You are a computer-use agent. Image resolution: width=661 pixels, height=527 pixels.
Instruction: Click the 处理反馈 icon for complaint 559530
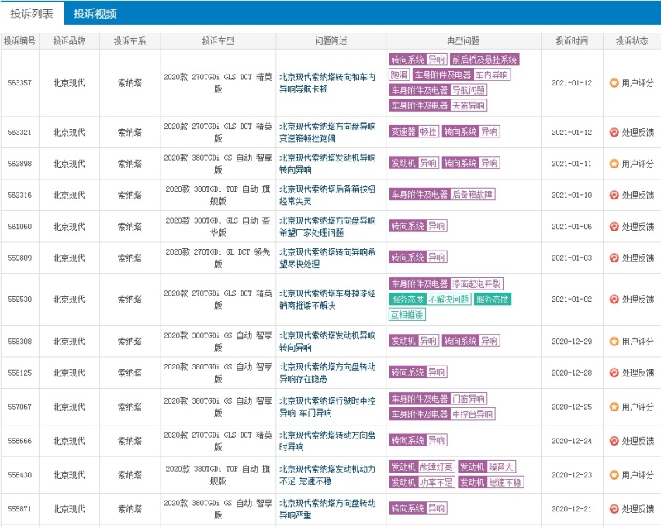[614, 300]
